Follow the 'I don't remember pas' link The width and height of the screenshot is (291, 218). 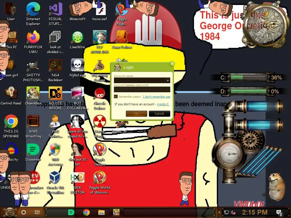point(157,97)
